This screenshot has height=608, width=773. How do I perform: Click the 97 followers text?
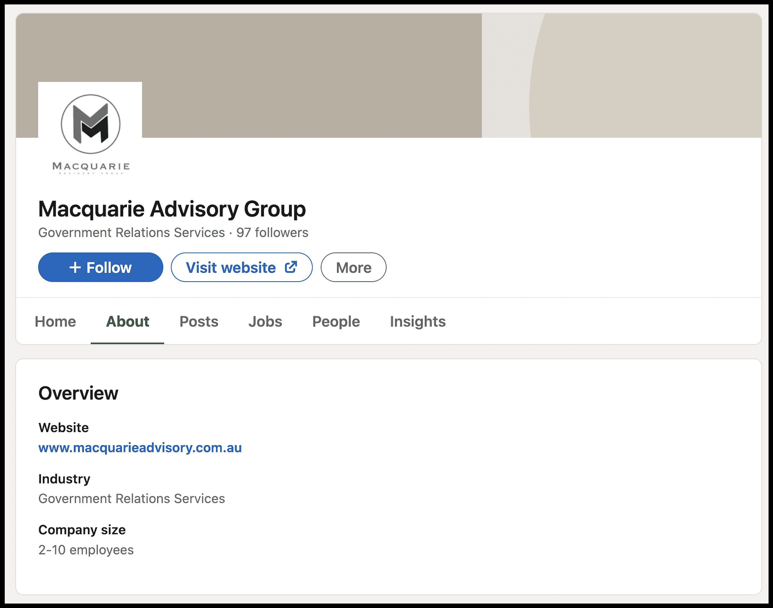pyautogui.click(x=272, y=232)
